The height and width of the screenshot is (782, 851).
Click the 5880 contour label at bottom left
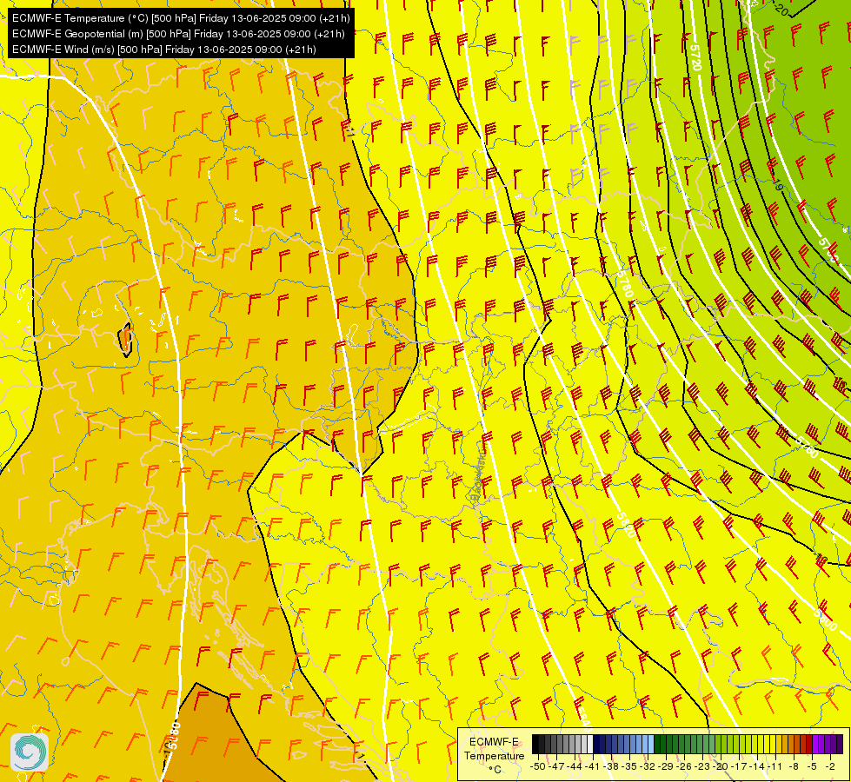click(173, 737)
